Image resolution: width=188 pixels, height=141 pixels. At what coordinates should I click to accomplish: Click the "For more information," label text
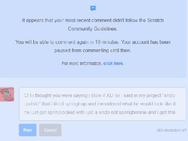82,63
